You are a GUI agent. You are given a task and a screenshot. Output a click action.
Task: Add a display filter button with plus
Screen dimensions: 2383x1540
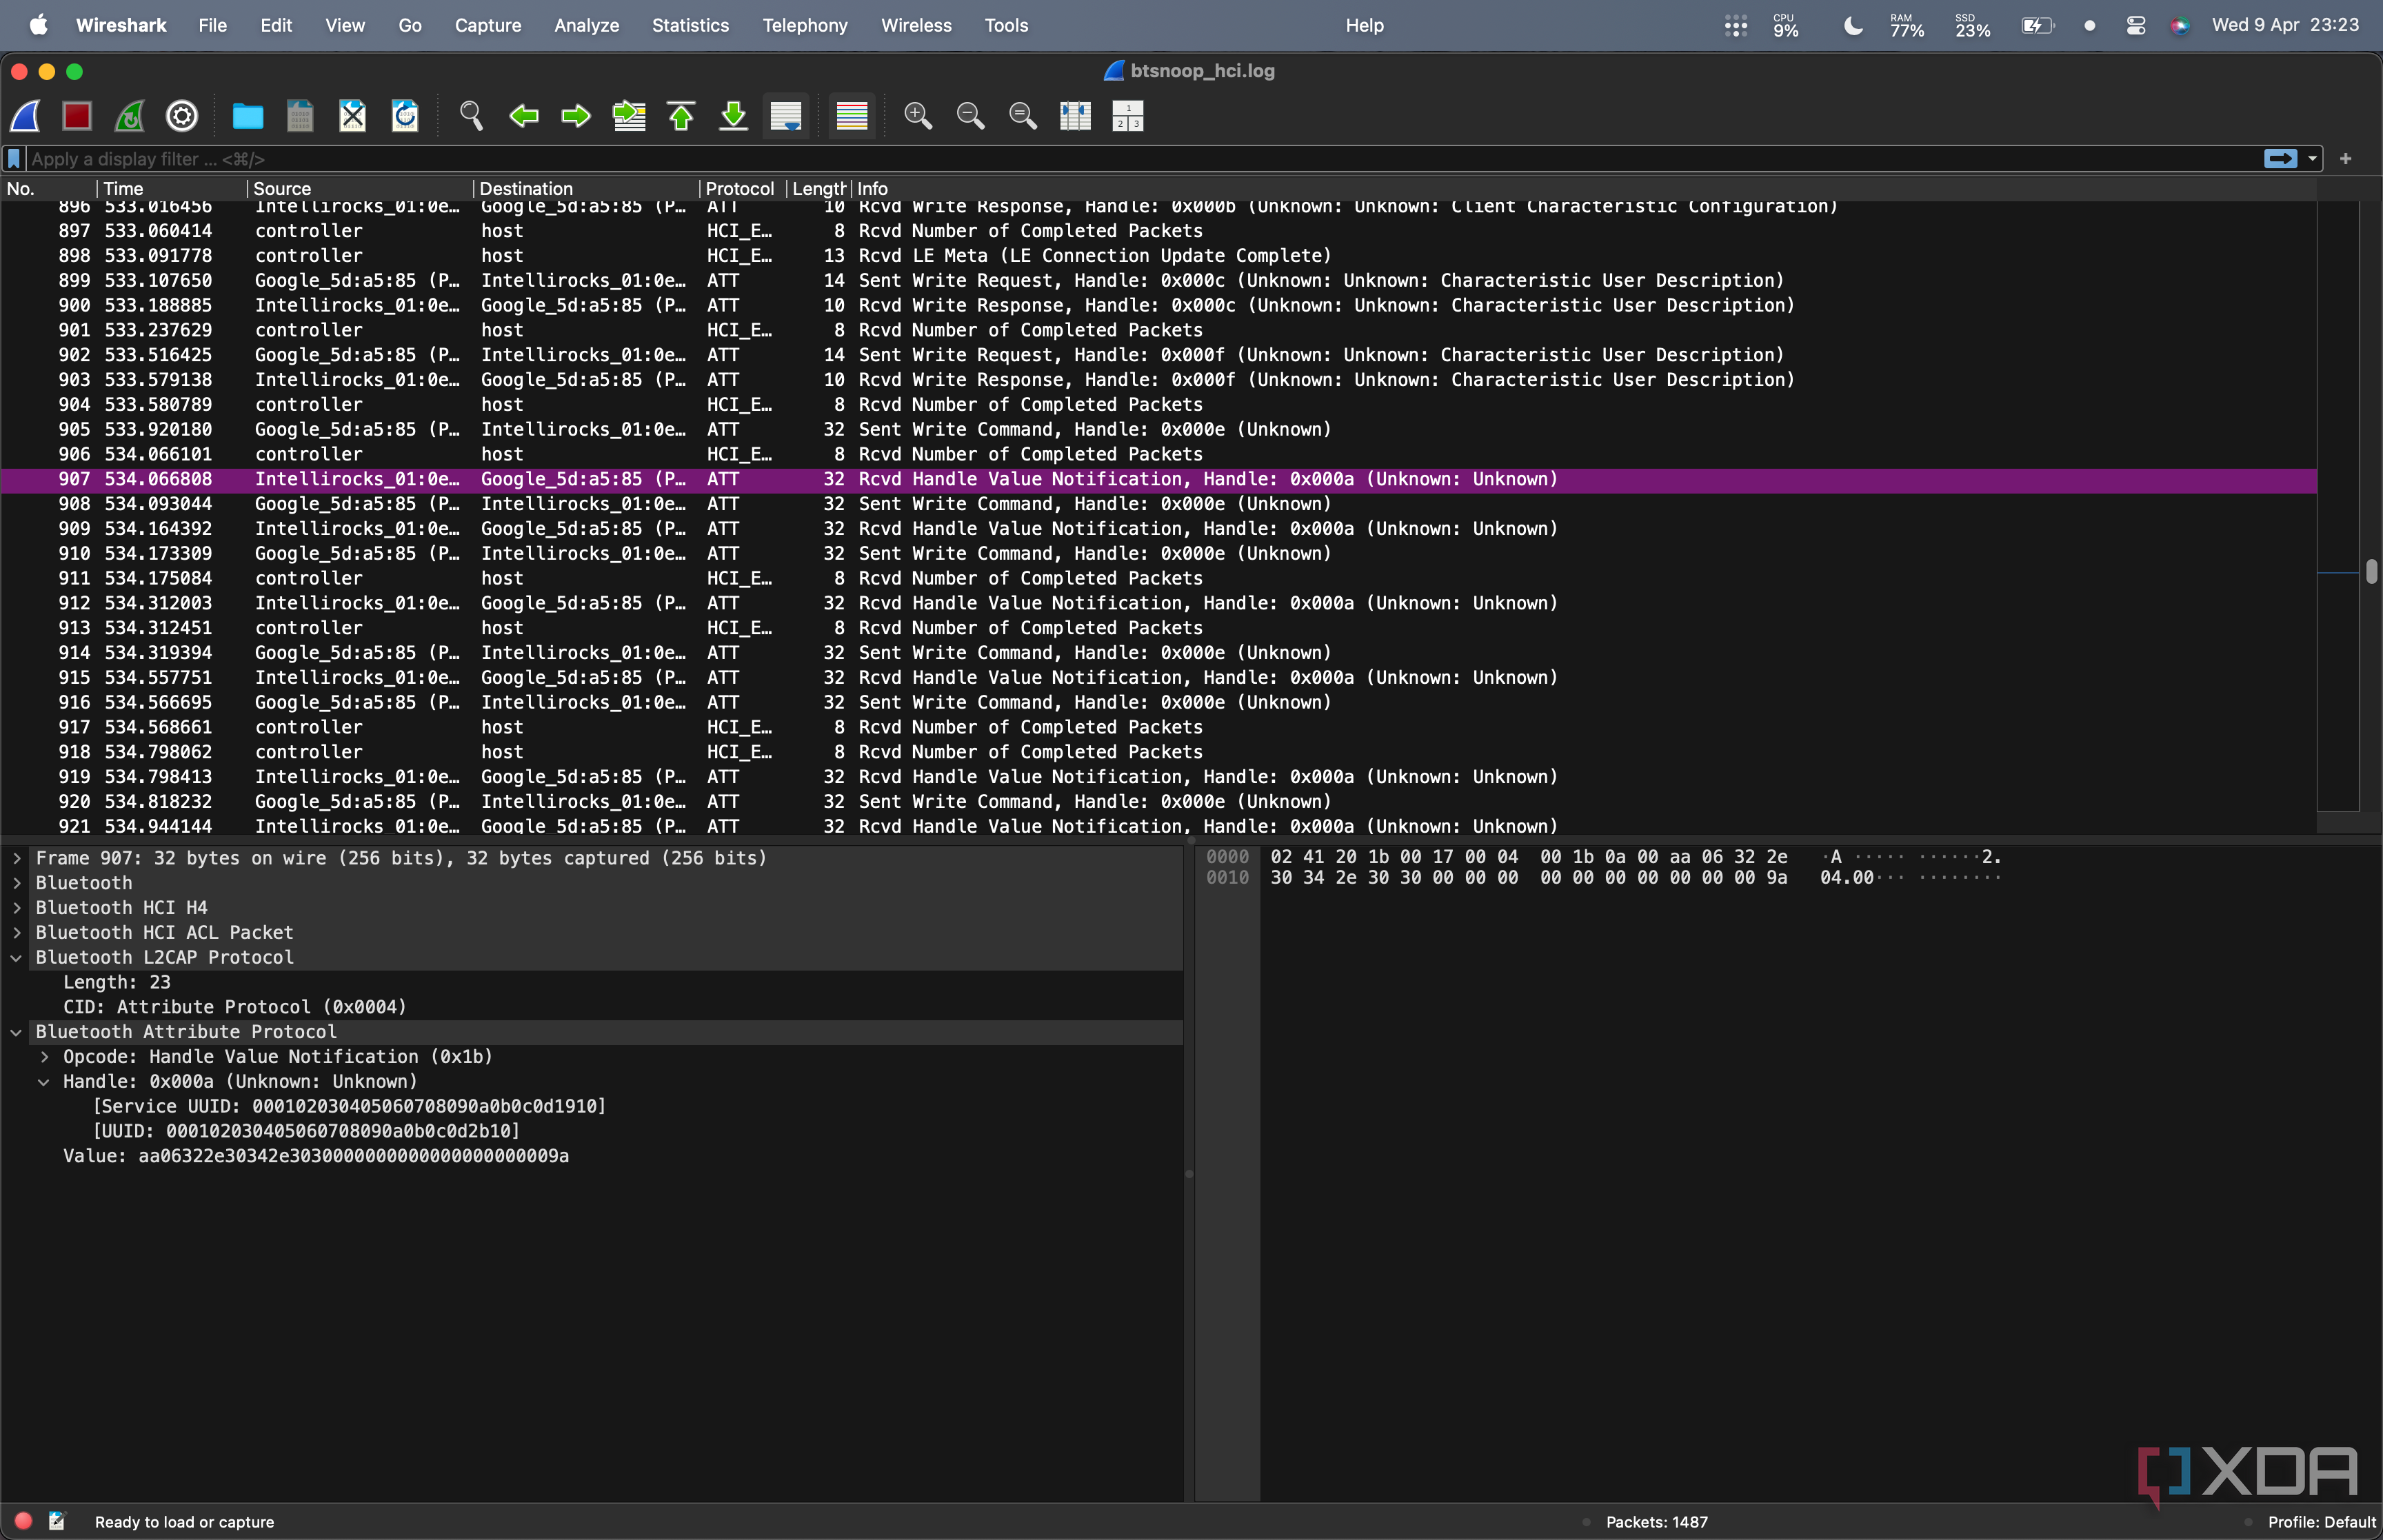tap(2345, 159)
